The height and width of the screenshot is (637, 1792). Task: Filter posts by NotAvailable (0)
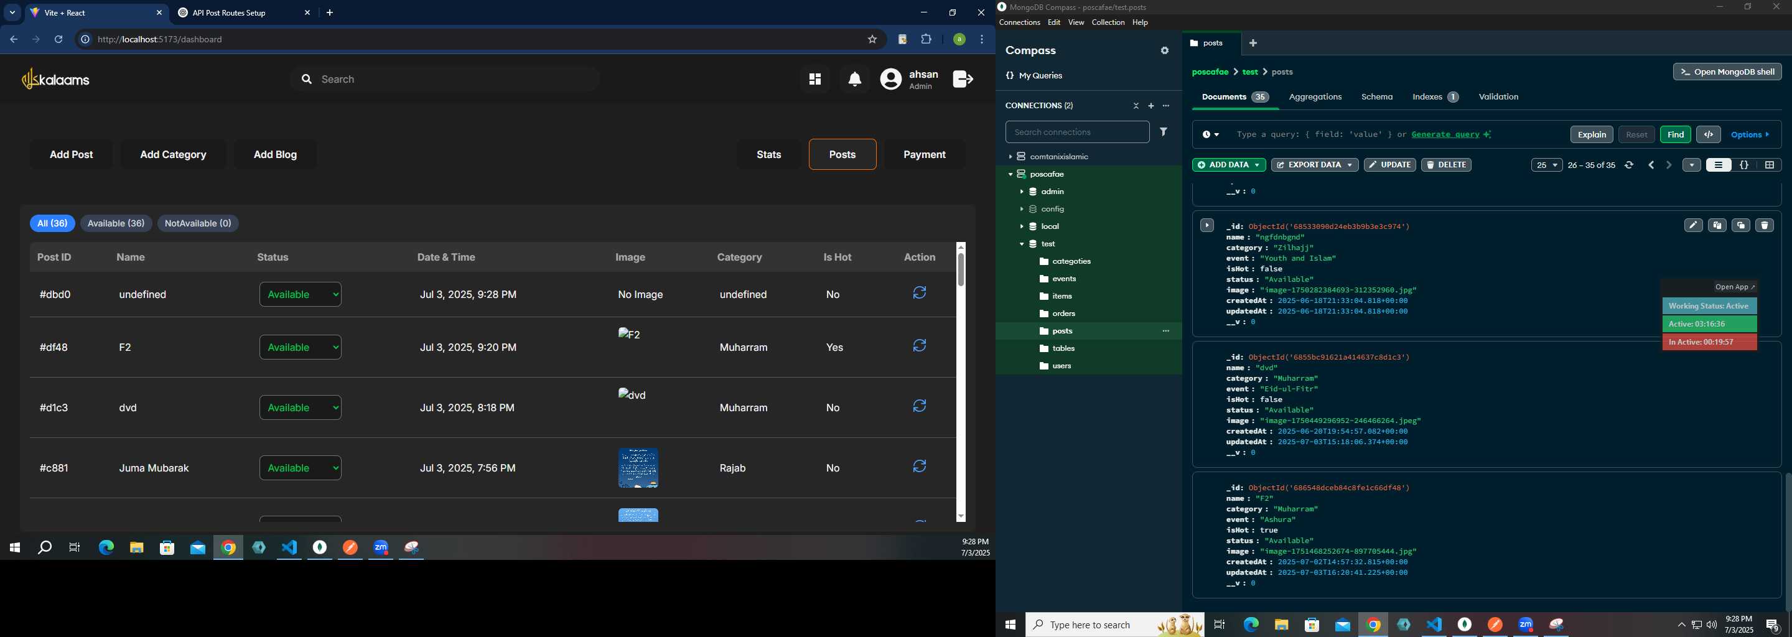[x=198, y=223]
